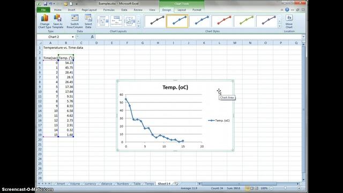Go to last sheet navigation arrow
The height and width of the screenshot is (193, 343).
coord(49,184)
